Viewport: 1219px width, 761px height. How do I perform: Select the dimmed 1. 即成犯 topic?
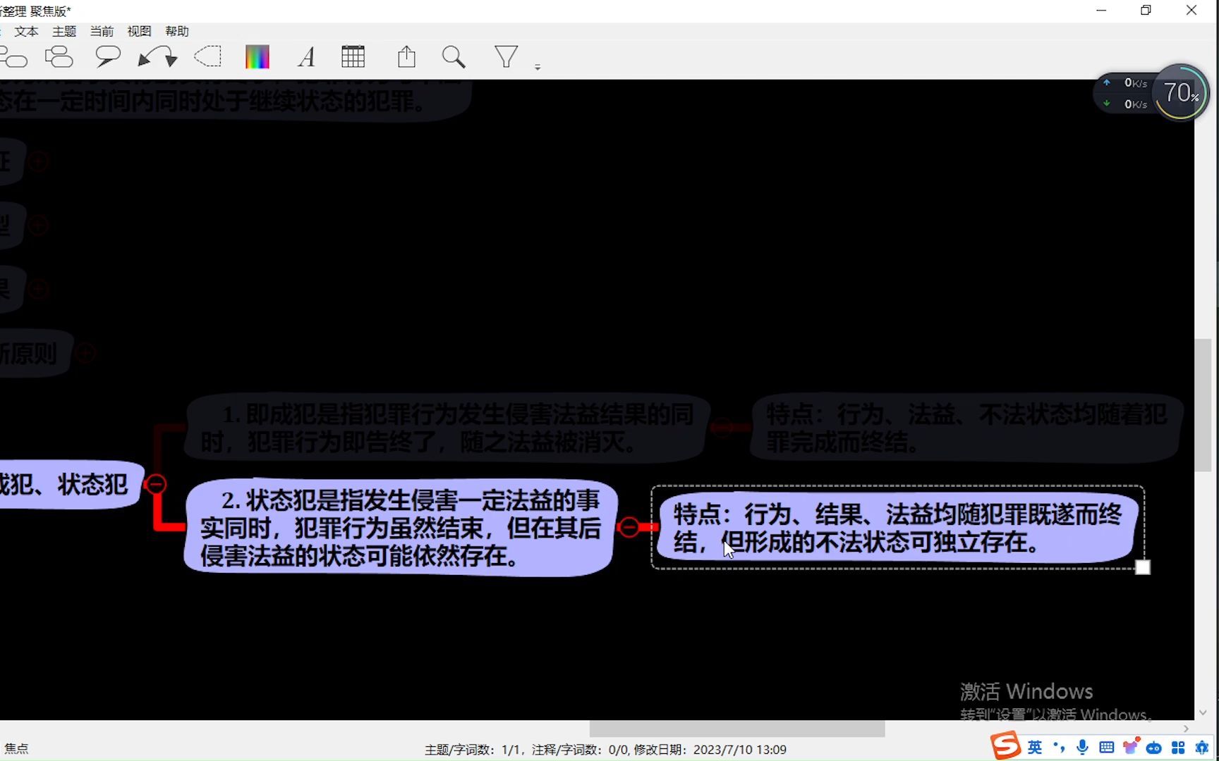[x=447, y=428]
